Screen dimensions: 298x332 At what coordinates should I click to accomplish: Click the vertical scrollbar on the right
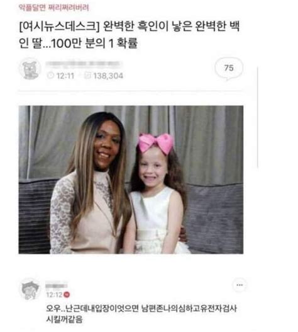pos(258,117)
